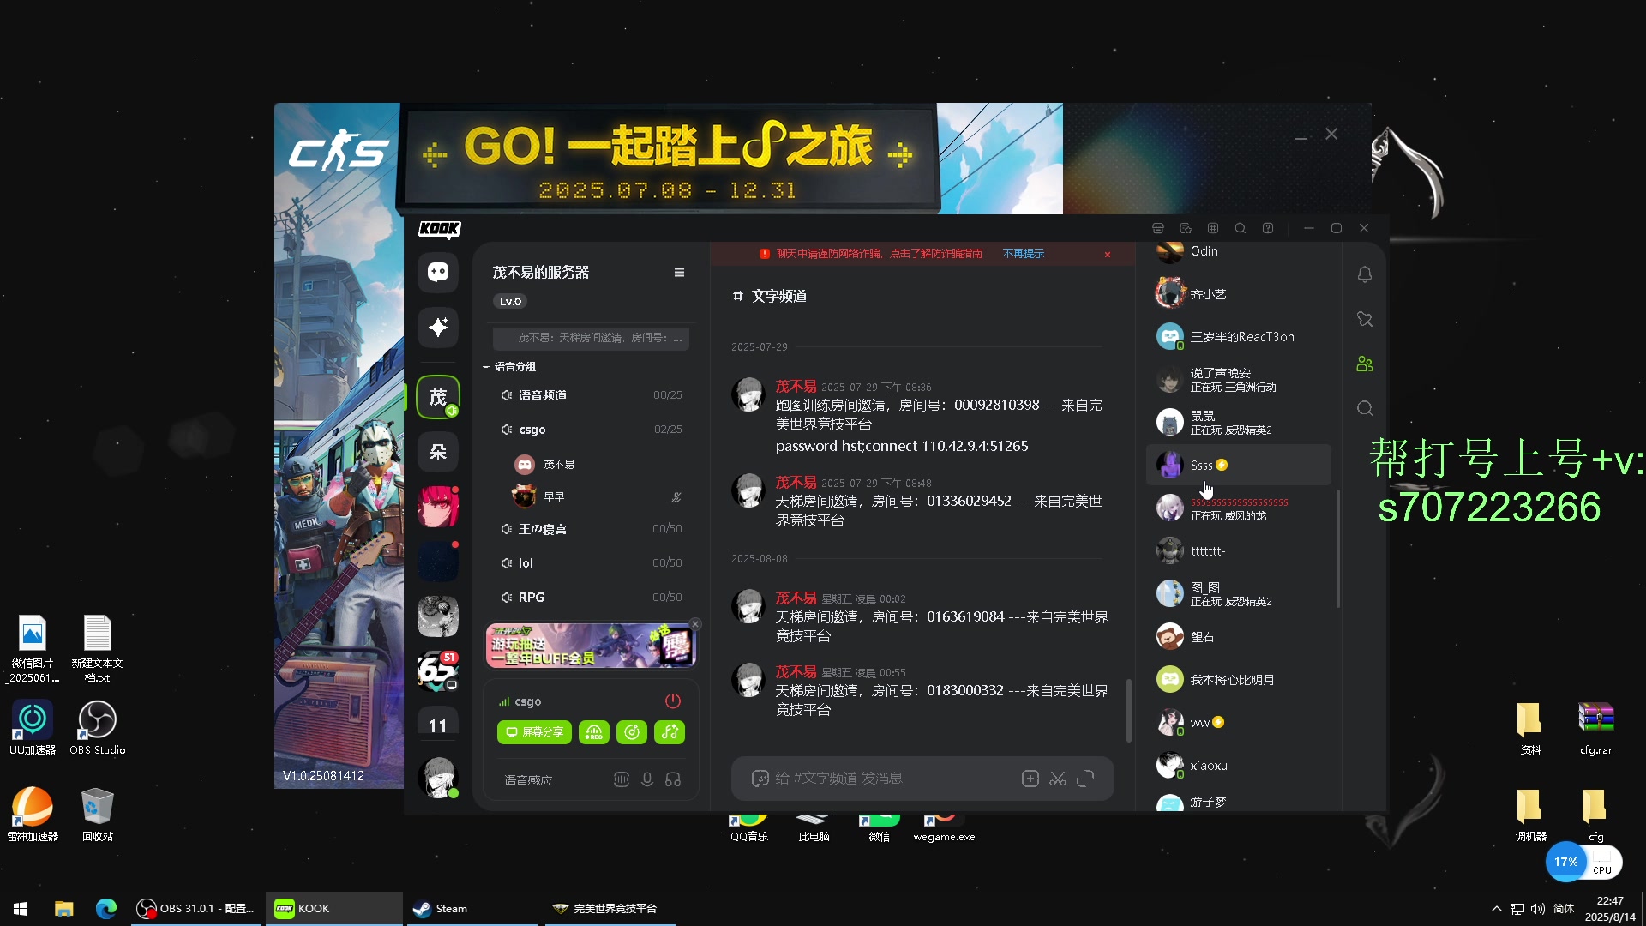Open the pinned message preview under Lv.0
This screenshot has width=1646, height=926.
pyautogui.click(x=591, y=338)
